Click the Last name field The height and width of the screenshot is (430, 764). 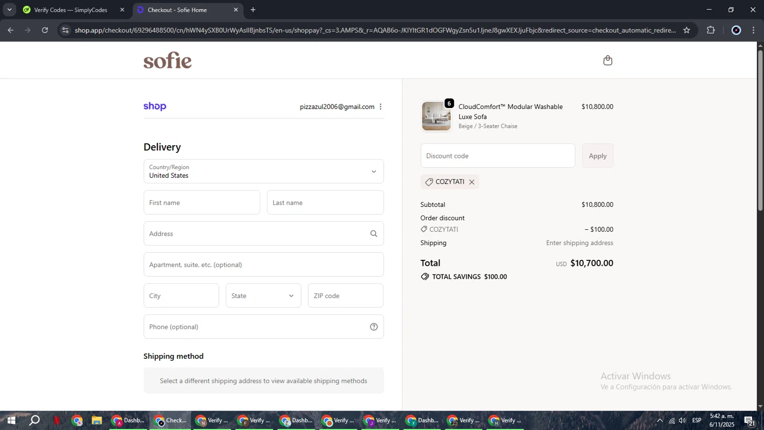click(x=325, y=202)
